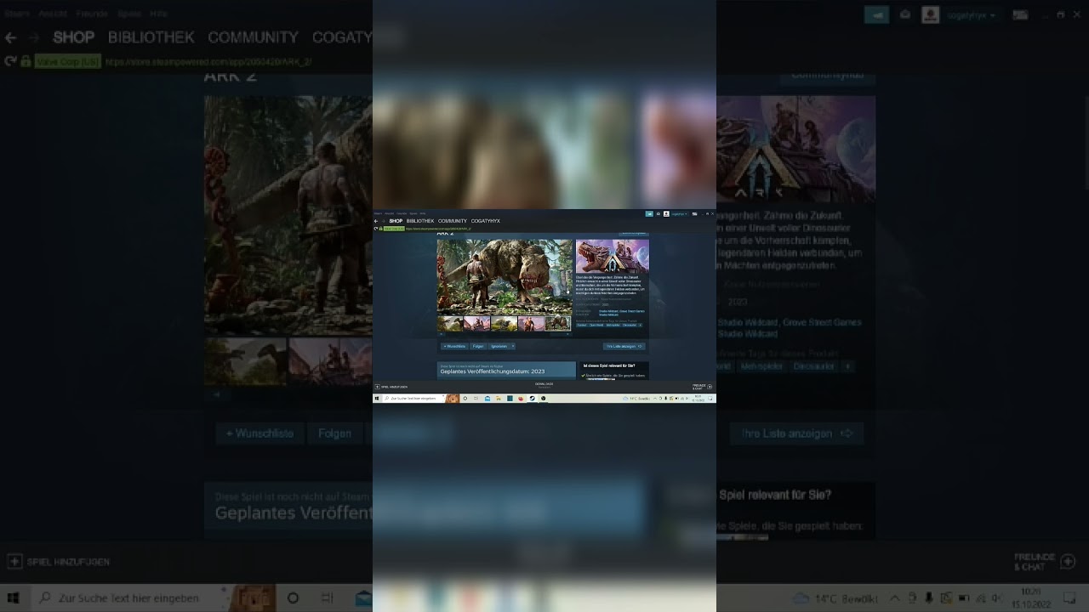Select the highlighted fifth screenshot thumbnail
The height and width of the screenshot is (612, 1089).
(558, 324)
